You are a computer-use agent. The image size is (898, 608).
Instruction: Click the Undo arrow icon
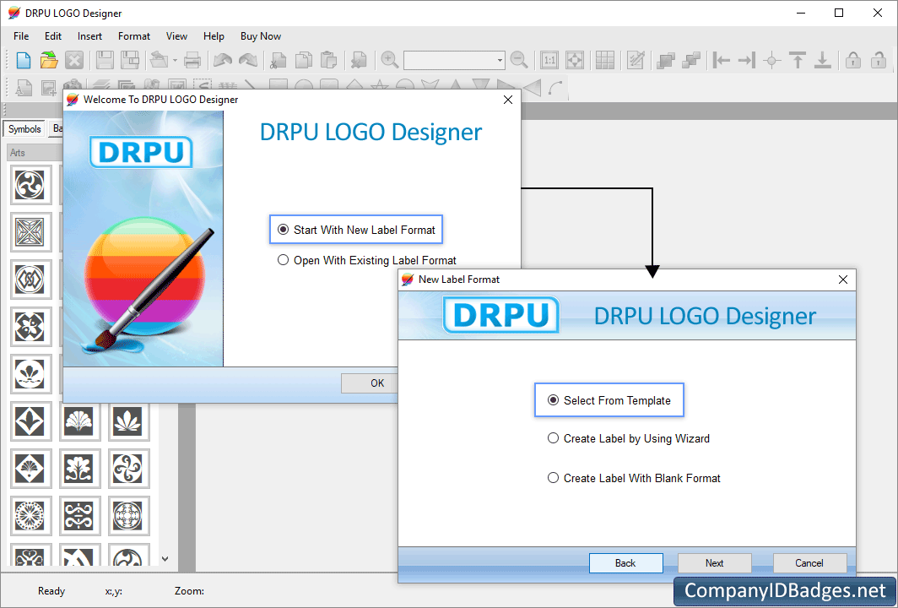222,60
